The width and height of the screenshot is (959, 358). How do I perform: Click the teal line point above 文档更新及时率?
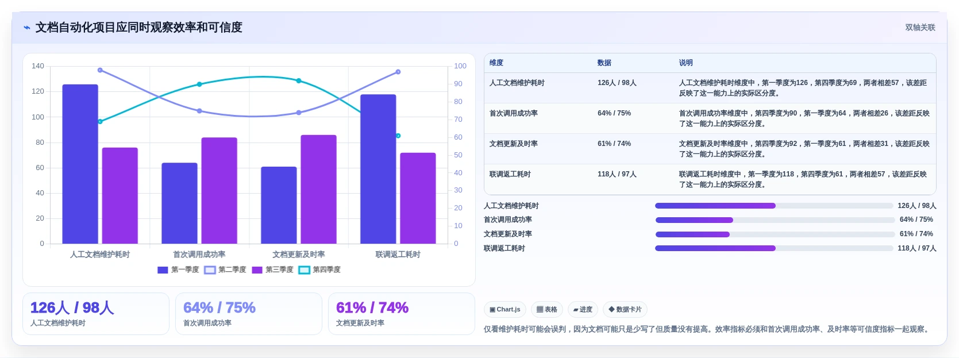(x=299, y=81)
